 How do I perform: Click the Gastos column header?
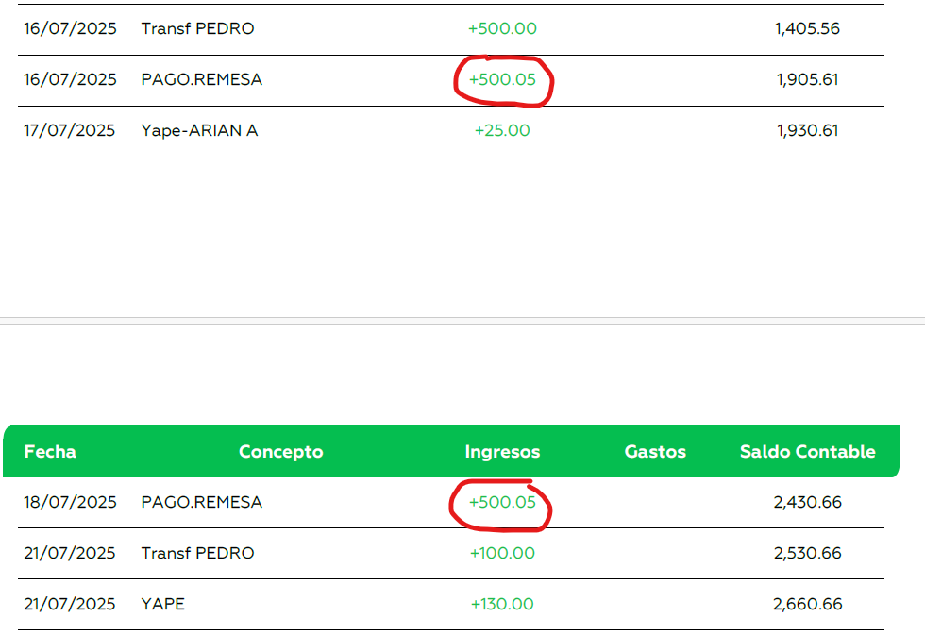tap(655, 452)
